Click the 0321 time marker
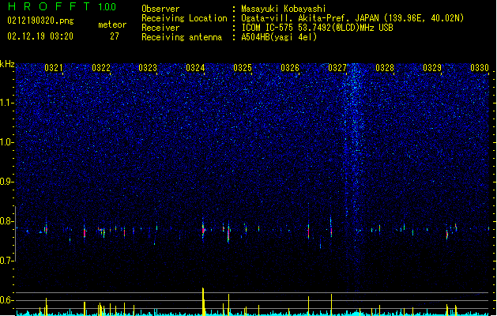This screenshot has width=497, height=316. (54, 68)
